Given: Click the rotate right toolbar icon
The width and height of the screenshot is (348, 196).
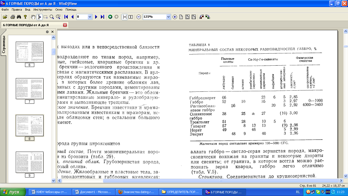Looking at the screenshot, I should coord(208,17).
